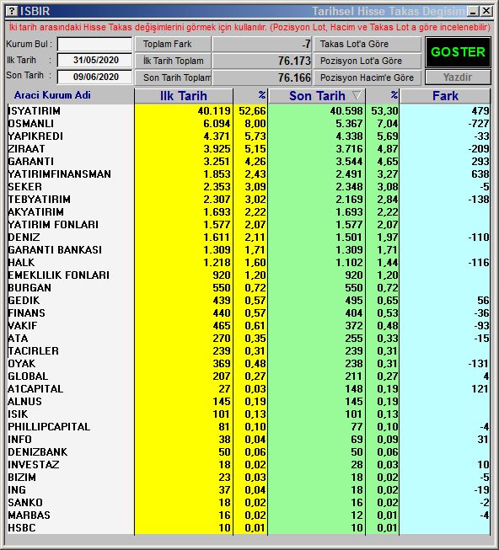Click the help question mark icon
Screen dimensions: 499x550
pyautogui.click(x=12, y=11)
